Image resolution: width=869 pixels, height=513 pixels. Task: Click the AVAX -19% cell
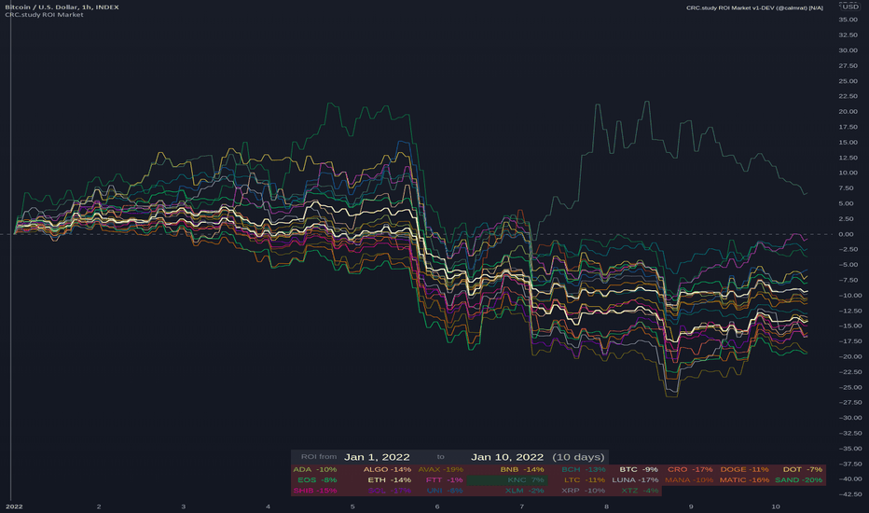pos(441,470)
